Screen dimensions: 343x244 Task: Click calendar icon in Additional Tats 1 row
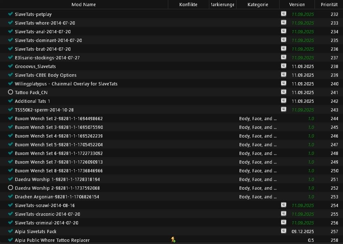pos(283,101)
